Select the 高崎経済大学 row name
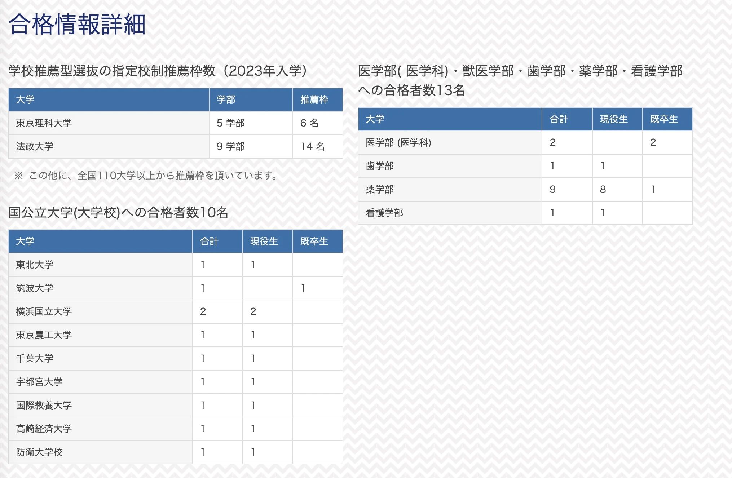The image size is (732, 478). click(44, 429)
